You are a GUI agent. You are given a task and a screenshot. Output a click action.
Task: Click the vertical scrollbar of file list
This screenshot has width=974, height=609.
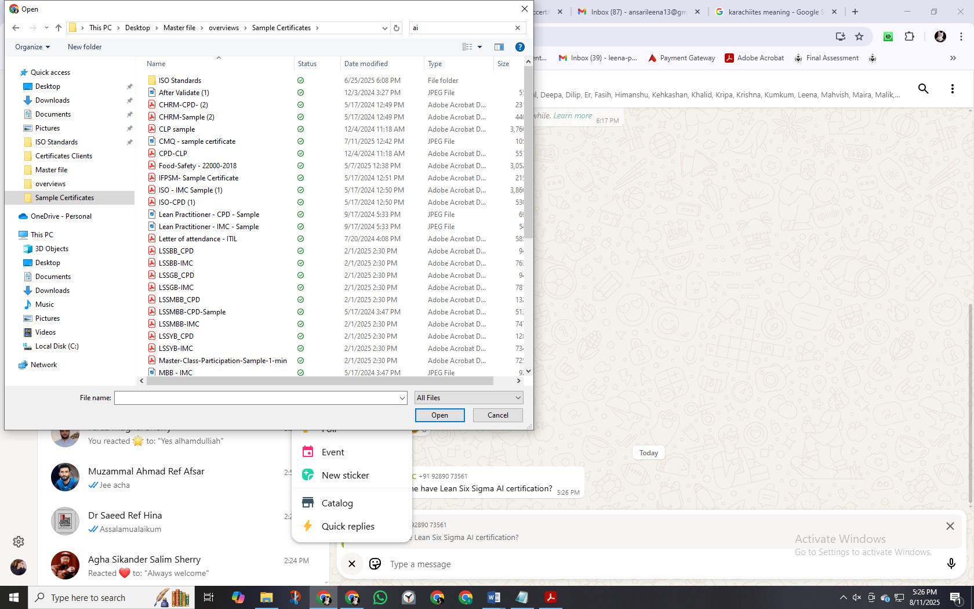[528, 151]
